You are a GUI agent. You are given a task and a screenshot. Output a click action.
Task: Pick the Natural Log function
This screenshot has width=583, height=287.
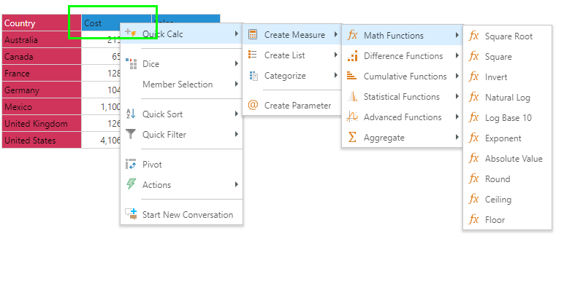point(507,98)
